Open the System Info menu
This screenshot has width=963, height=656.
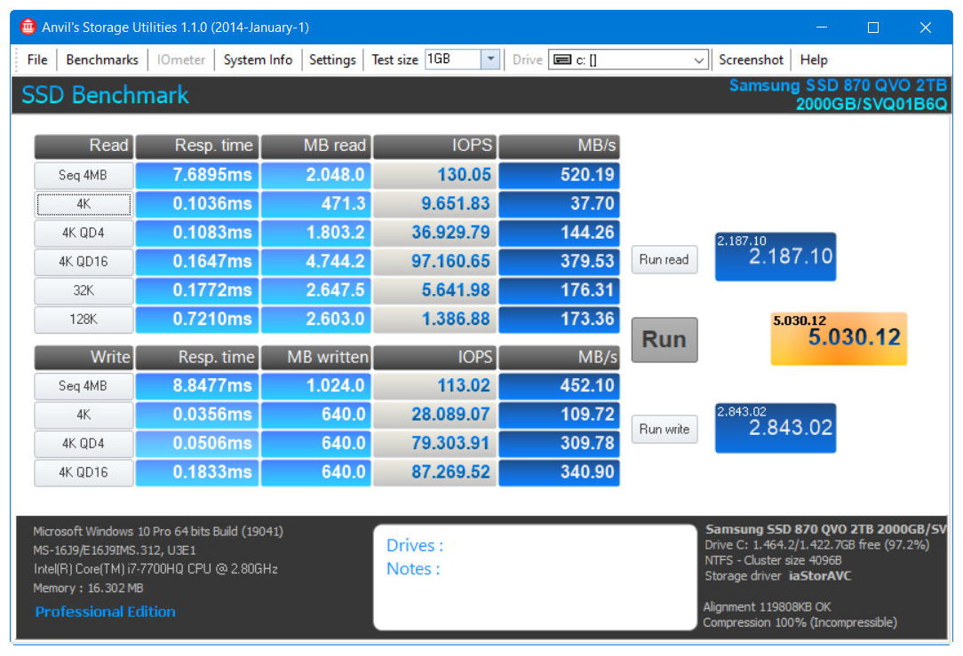click(x=258, y=59)
